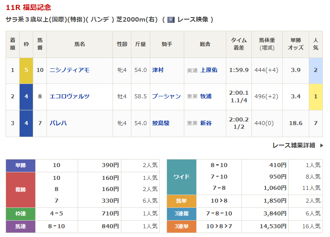
Task: Open jockey 鮫島駿's page
Action: 161,123
